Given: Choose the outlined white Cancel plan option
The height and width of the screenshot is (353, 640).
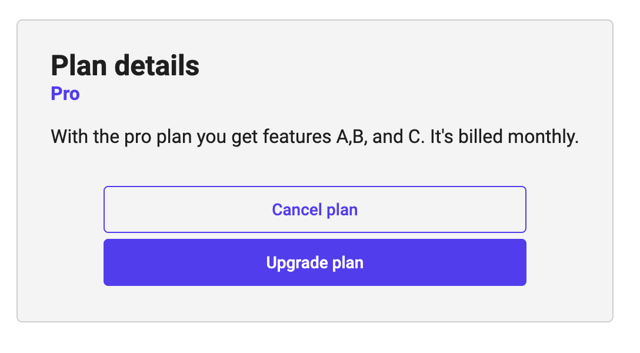Looking at the screenshot, I should coord(315,209).
